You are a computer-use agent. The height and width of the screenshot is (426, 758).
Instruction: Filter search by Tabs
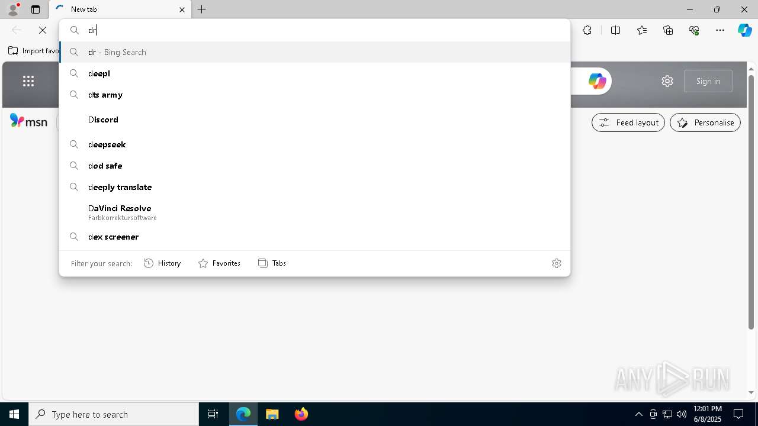[x=272, y=263]
